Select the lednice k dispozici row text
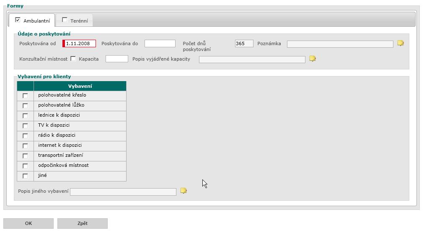 point(59,115)
